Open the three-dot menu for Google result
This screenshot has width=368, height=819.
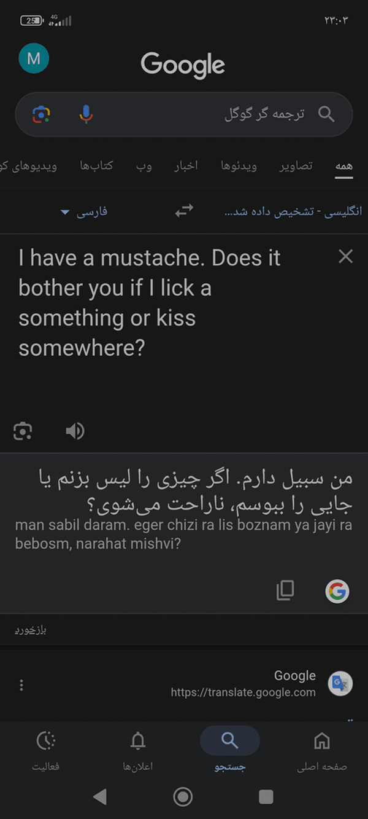pyautogui.click(x=21, y=685)
